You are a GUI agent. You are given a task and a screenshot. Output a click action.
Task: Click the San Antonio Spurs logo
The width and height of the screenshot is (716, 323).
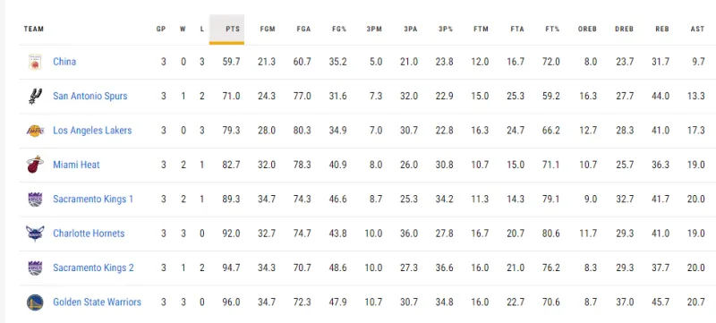[35, 97]
